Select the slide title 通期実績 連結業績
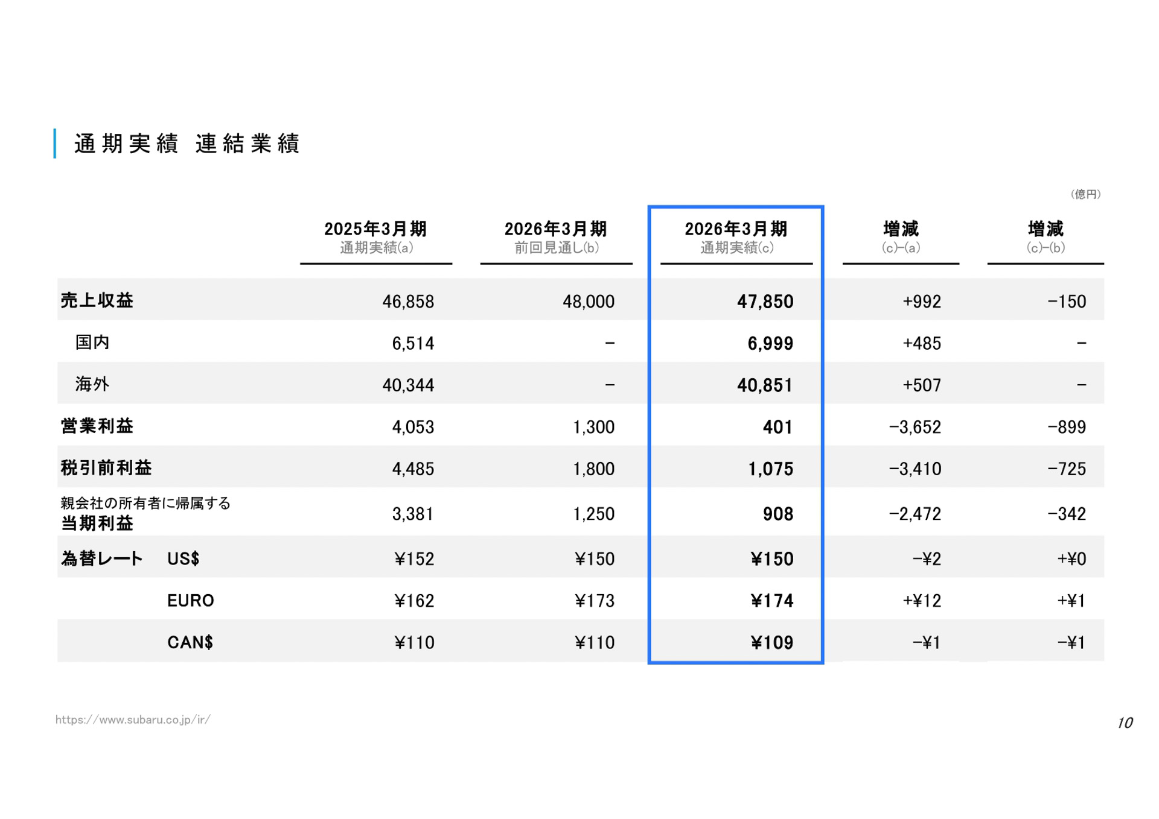 pos(187,144)
